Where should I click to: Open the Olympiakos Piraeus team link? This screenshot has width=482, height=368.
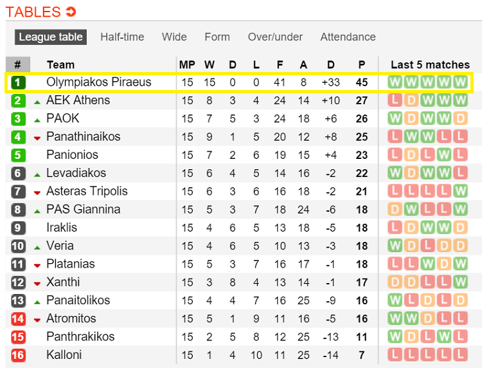(99, 82)
